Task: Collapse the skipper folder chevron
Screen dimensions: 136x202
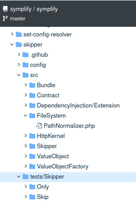Action: click(x=12, y=45)
